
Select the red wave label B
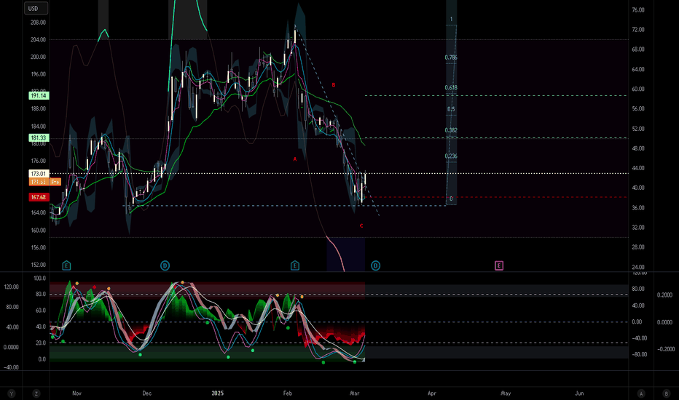pos(334,85)
